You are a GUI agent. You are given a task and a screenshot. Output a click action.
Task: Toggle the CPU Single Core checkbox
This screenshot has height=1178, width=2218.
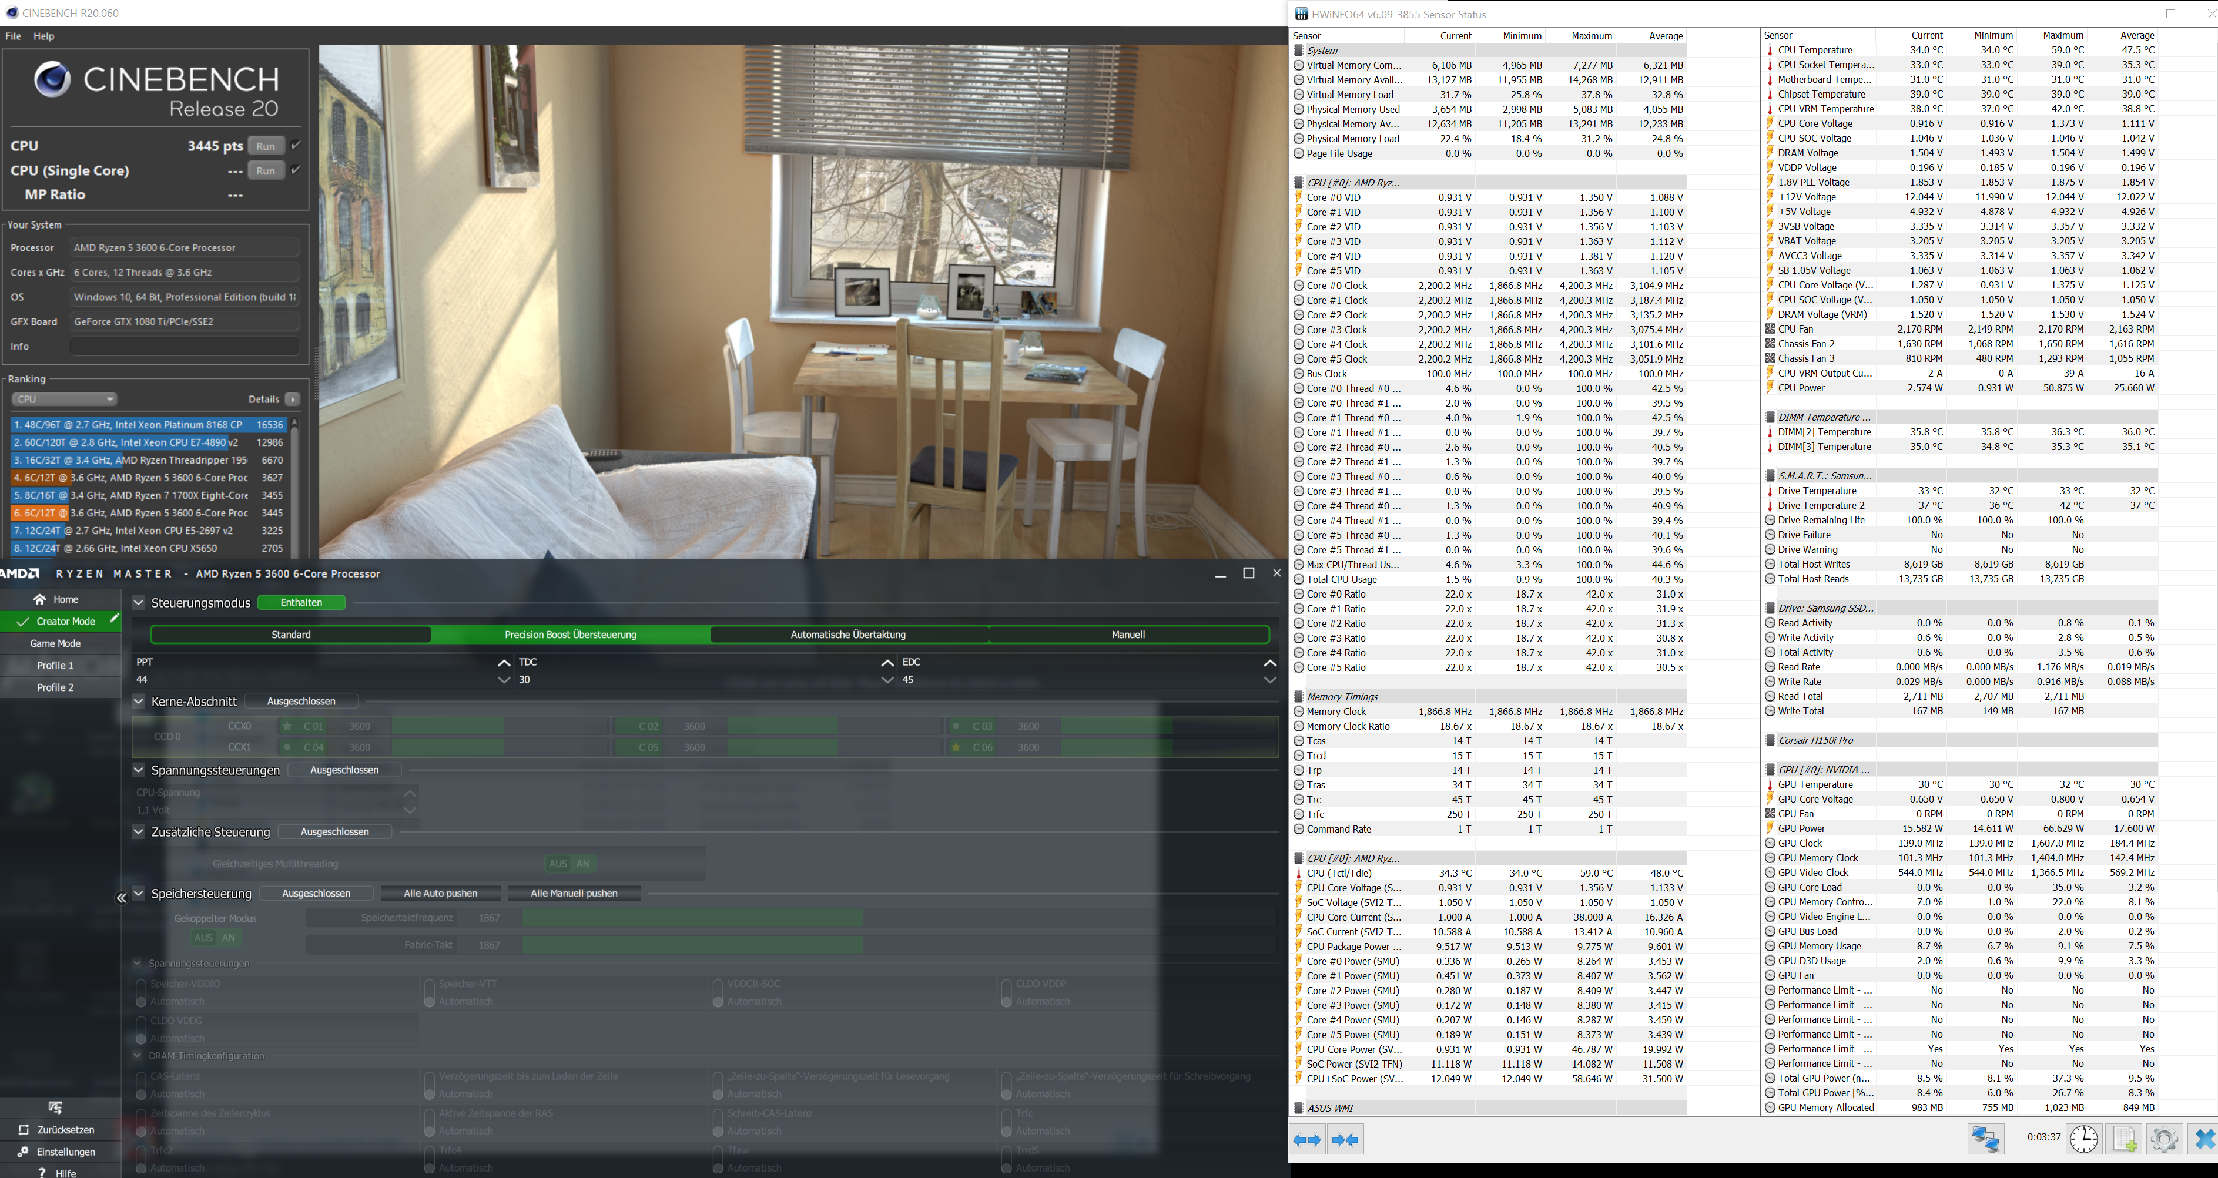click(x=296, y=170)
